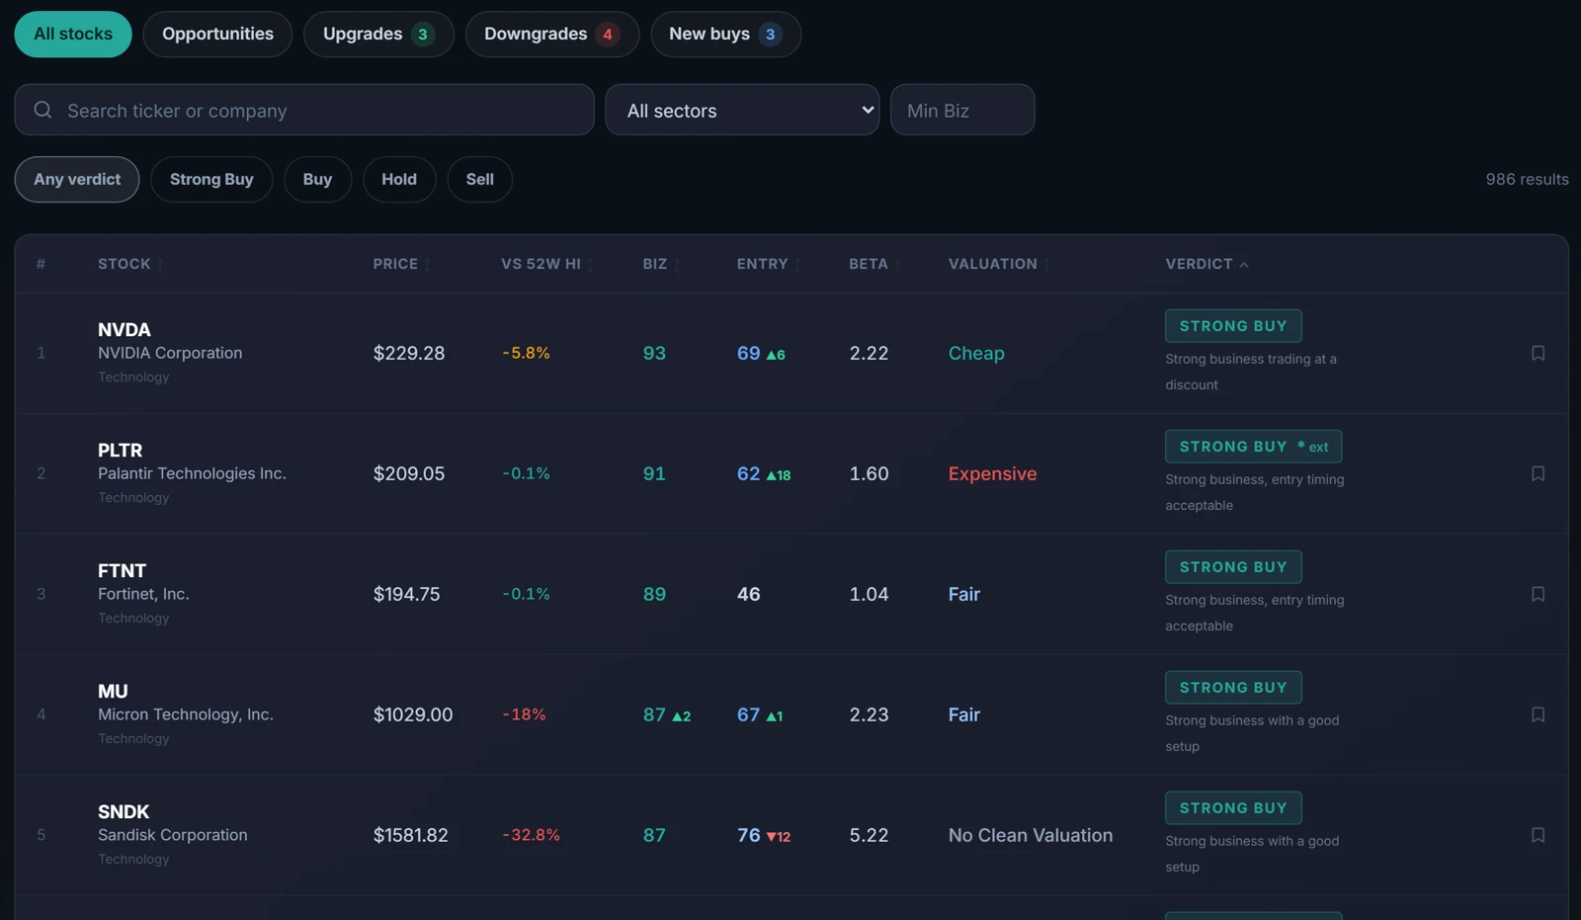Viewport: 1581px width, 920px height.
Task: Filter by Hold verdict
Action: (399, 179)
